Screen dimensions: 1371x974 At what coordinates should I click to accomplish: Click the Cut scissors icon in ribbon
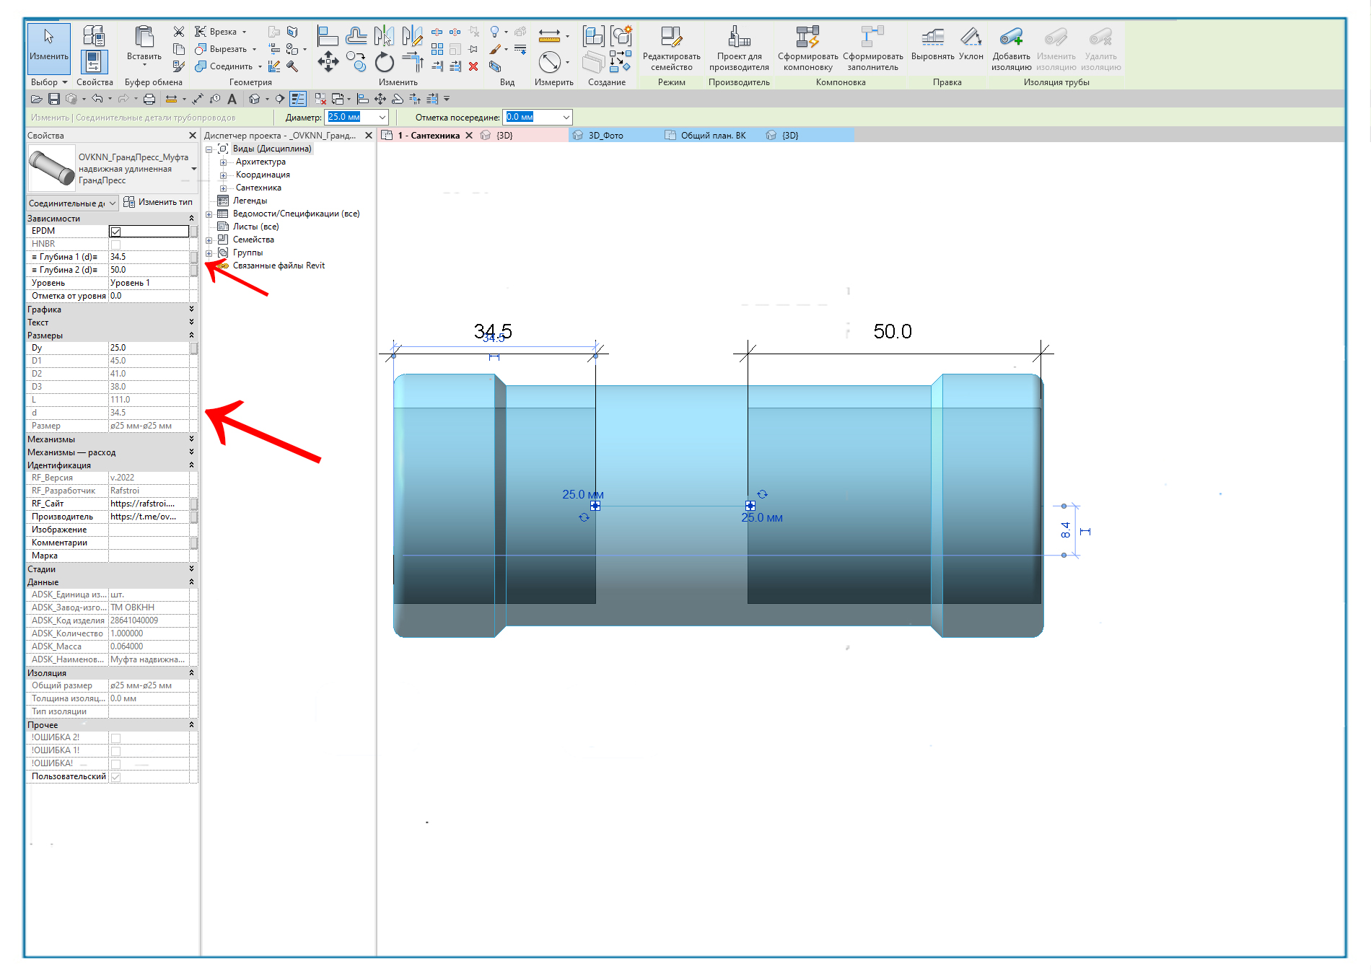click(x=179, y=32)
